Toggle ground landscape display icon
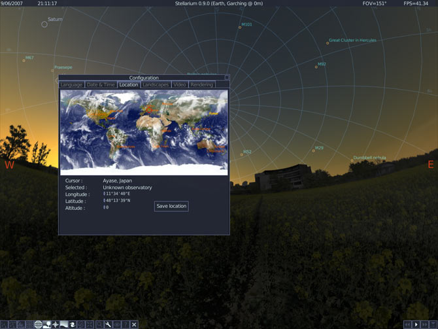 click(47, 324)
